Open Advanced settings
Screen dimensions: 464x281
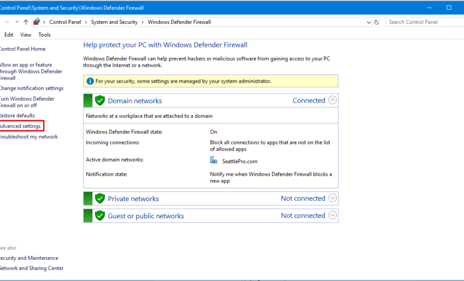pyautogui.click(x=20, y=126)
